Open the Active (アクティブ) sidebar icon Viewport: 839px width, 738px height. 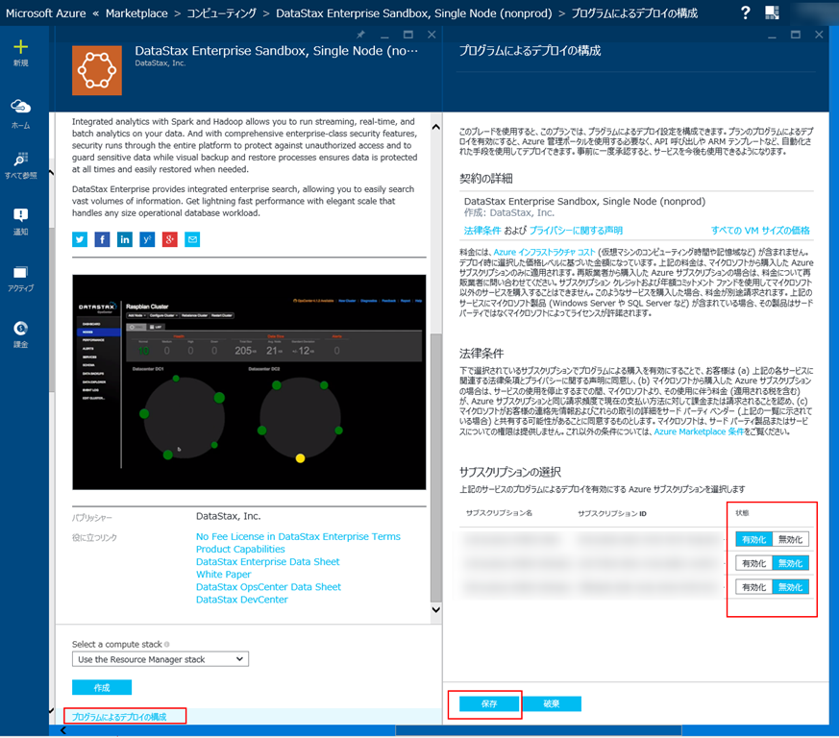tap(20, 272)
